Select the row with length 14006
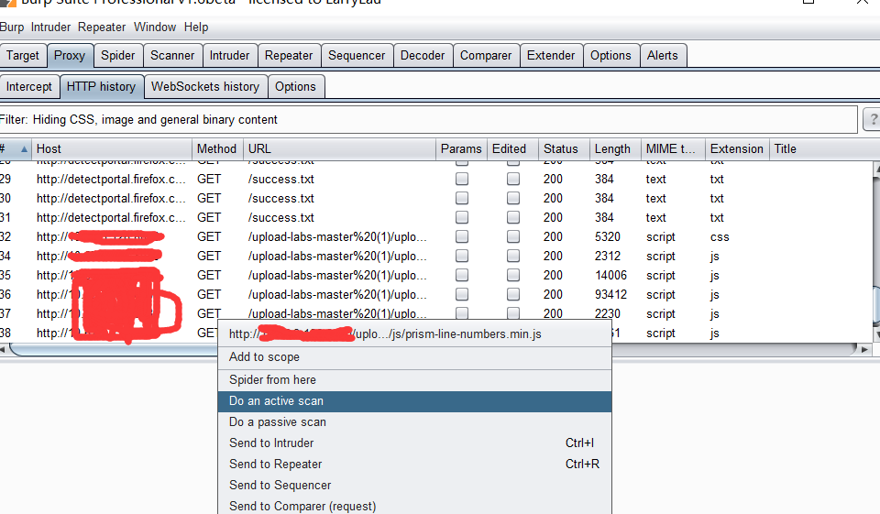The image size is (880, 514). pos(436,275)
